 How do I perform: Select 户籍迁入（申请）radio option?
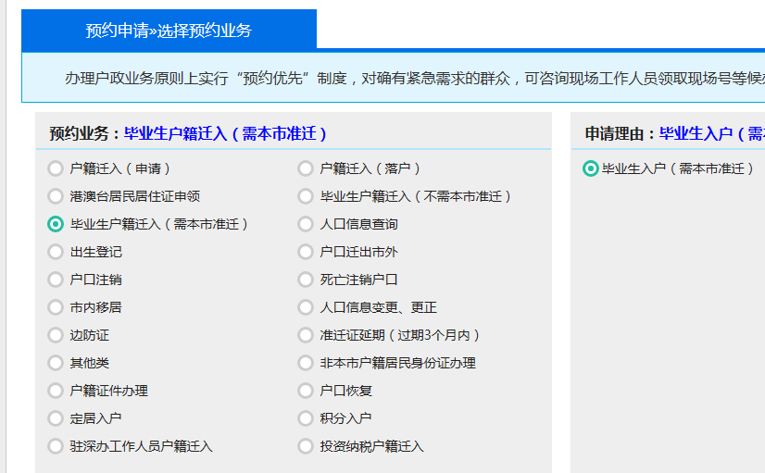coord(56,168)
